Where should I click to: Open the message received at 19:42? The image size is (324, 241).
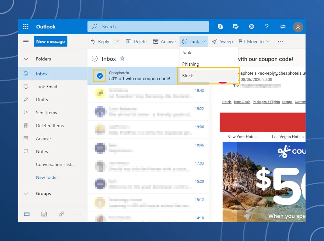[148, 93]
